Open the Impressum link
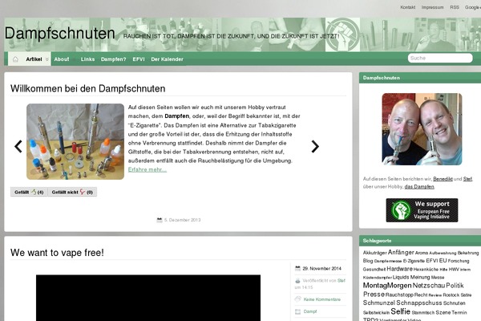This screenshot has width=481, height=321. click(x=432, y=7)
